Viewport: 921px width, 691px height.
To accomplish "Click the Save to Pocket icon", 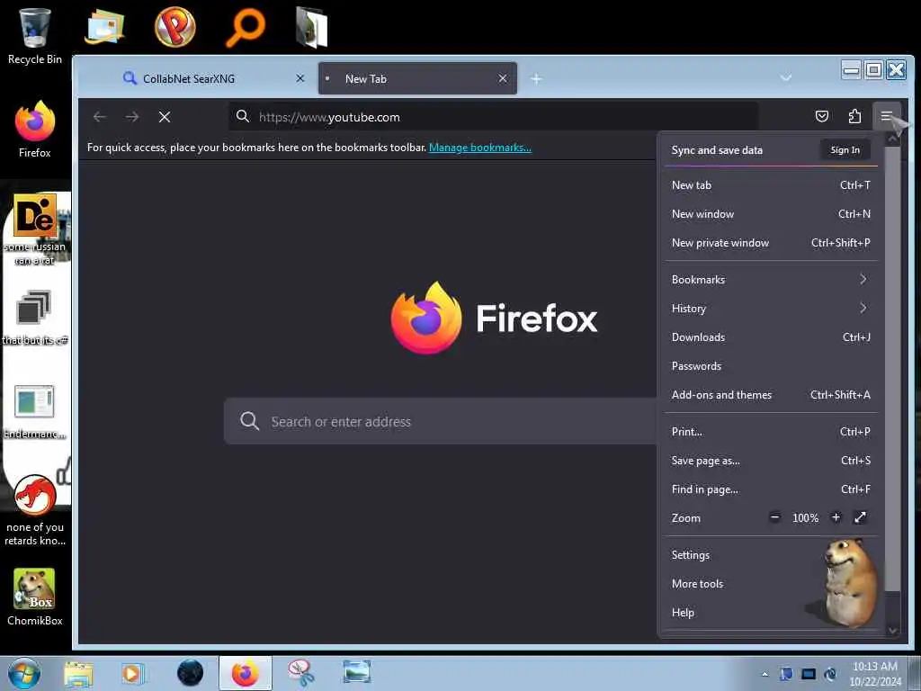I will tap(822, 116).
